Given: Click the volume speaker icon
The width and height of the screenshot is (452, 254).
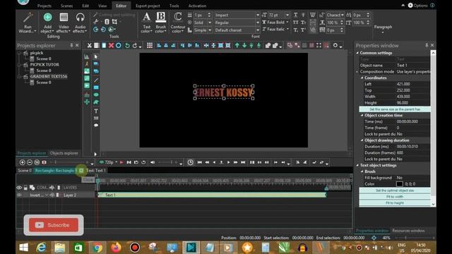Looking at the screenshot, I should pyautogui.click(x=153, y=162).
